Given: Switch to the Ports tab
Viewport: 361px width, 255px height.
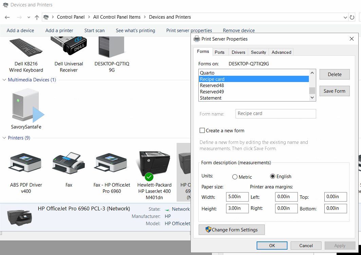Looking at the screenshot, I should pos(219,52).
